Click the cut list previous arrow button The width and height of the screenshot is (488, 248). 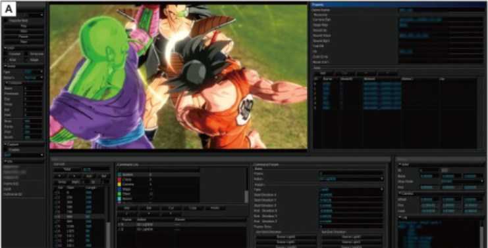point(59,176)
